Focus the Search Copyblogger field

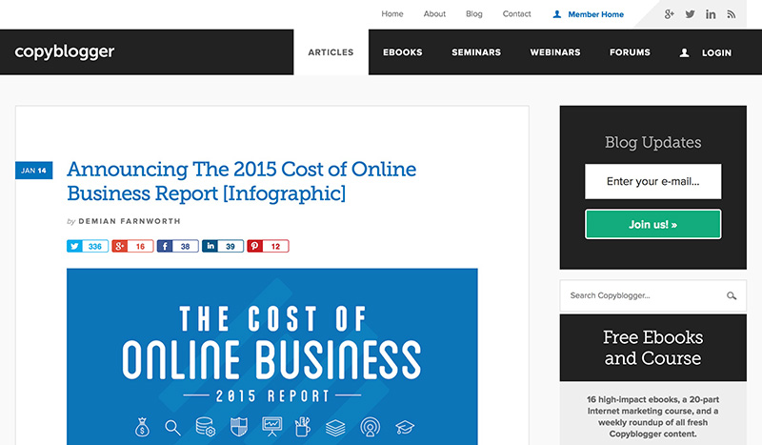pos(652,295)
